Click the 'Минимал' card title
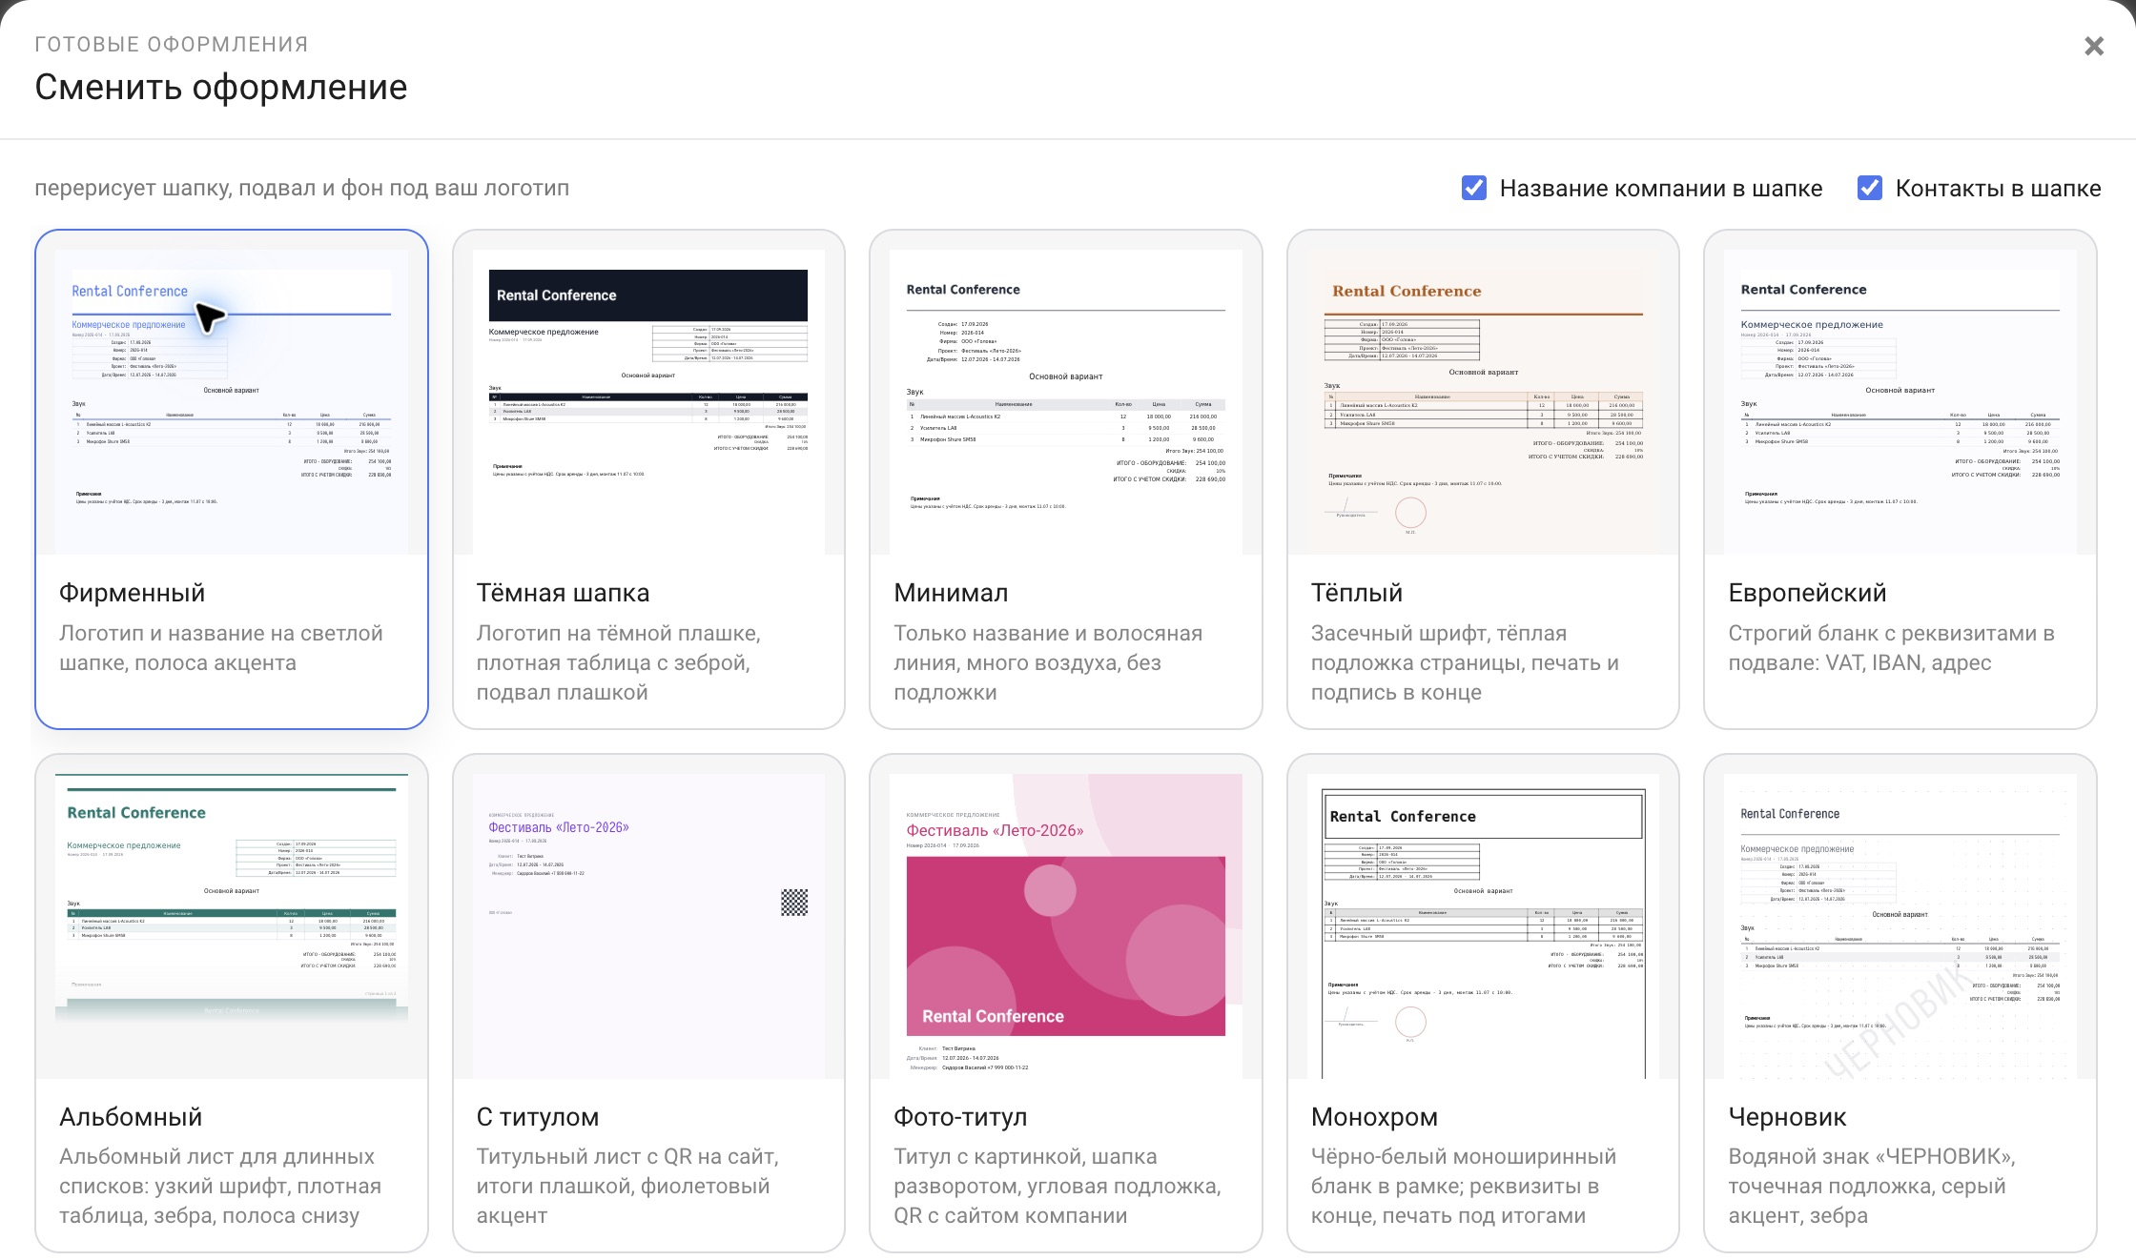 point(951,593)
